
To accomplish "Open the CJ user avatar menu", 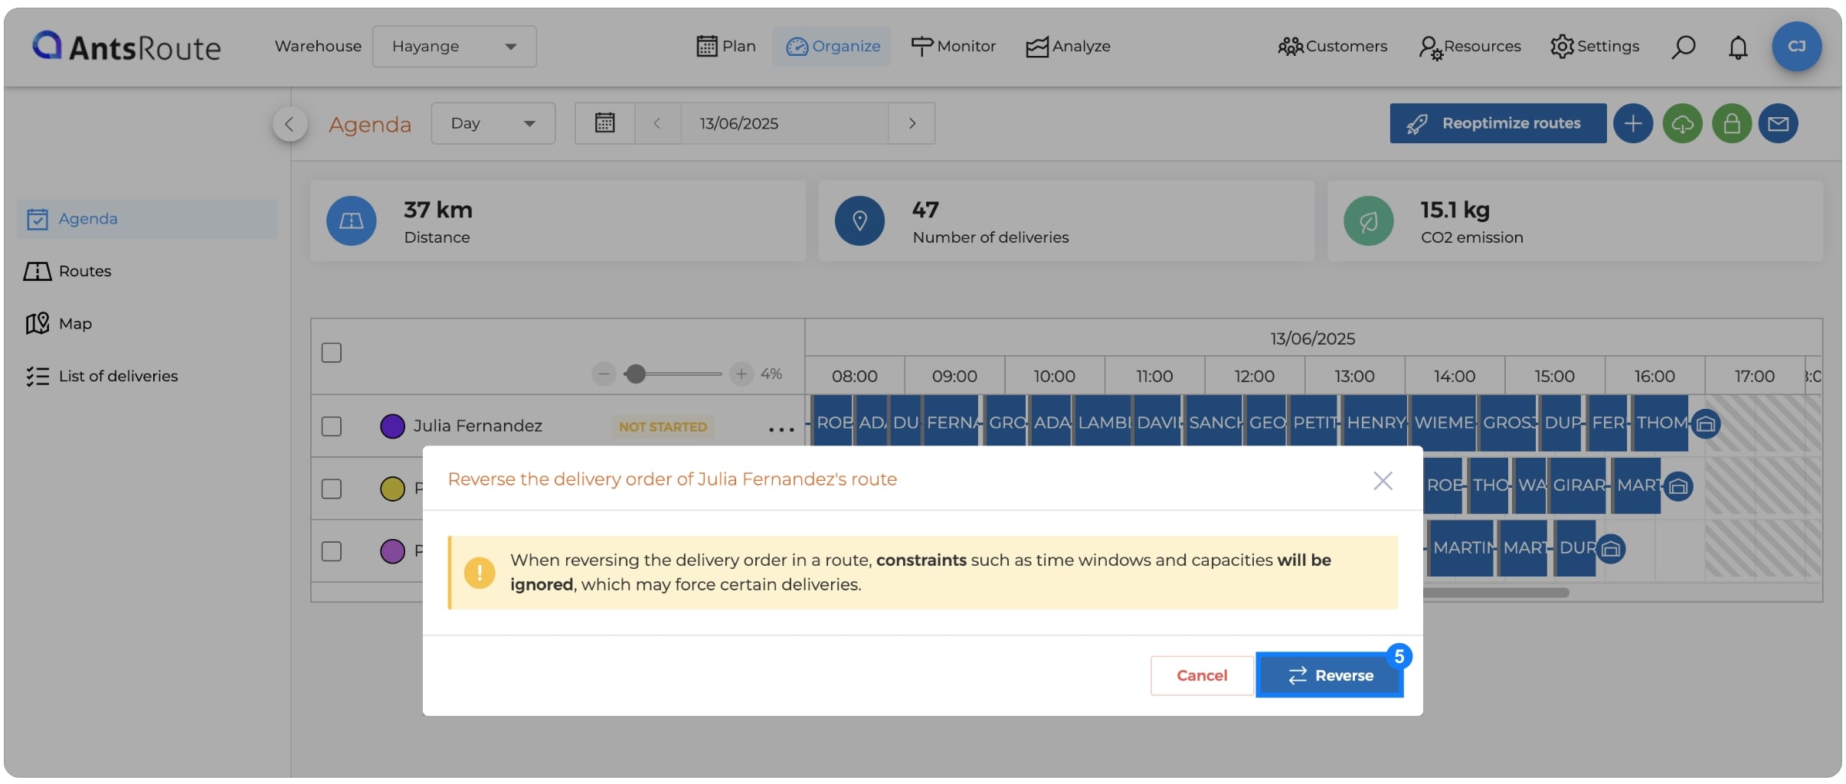I will [1796, 46].
